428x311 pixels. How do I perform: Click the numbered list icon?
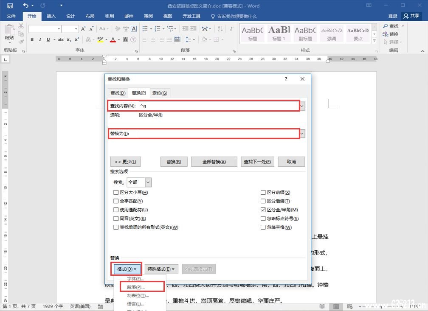coord(158,29)
